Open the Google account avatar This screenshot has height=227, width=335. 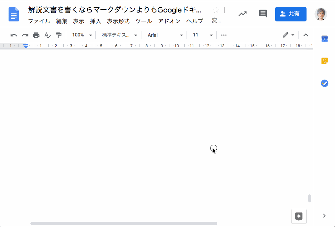(x=321, y=14)
